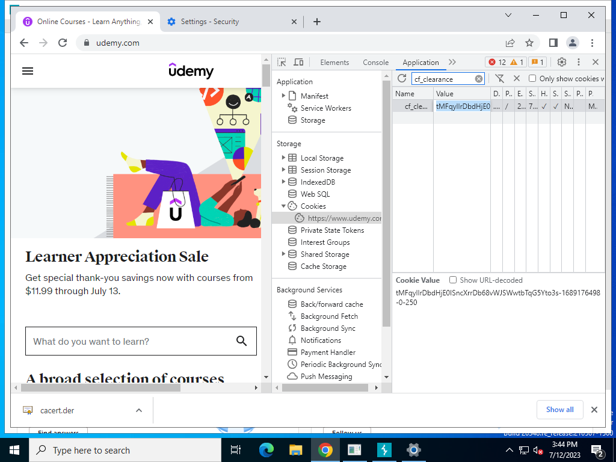Click the red errors count badge
Screen dimensions: 616x462
point(496,62)
